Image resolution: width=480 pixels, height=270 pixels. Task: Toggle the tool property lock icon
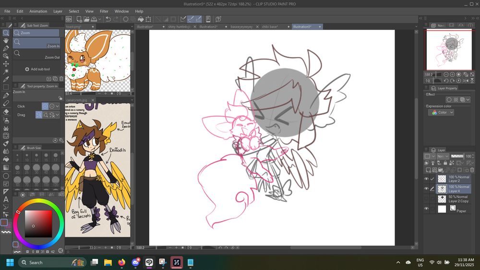[x=60, y=98]
